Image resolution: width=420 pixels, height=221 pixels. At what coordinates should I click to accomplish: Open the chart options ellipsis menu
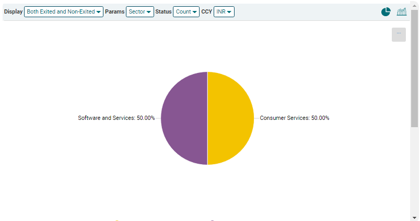pyautogui.click(x=399, y=34)
